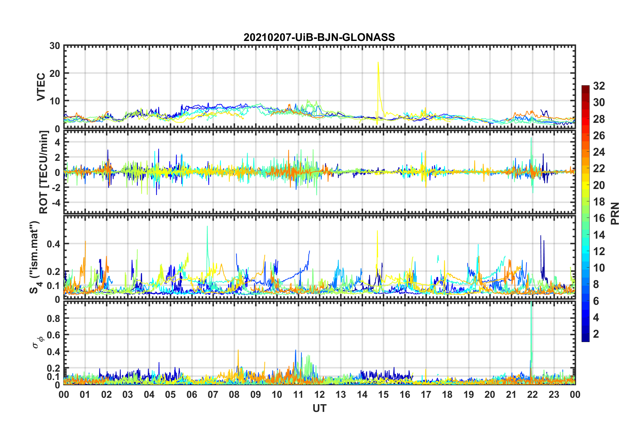Click the dark red top of PRN colorbar
This screenshot has width=639, height=427.
click(586, 89)
